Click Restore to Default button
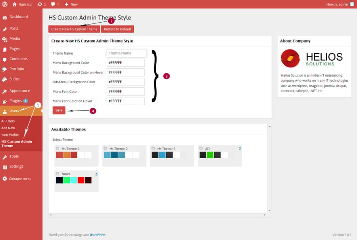Image resolution: width=357 pixels, height=240 pixels. (x=117, y=29)
